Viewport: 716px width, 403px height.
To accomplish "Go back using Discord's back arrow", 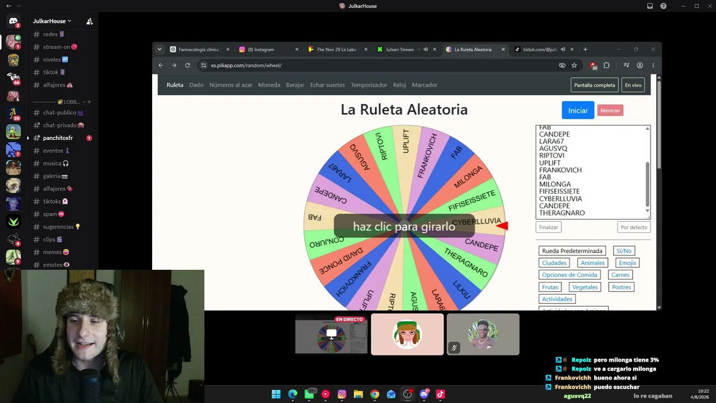I will [8, 6].
